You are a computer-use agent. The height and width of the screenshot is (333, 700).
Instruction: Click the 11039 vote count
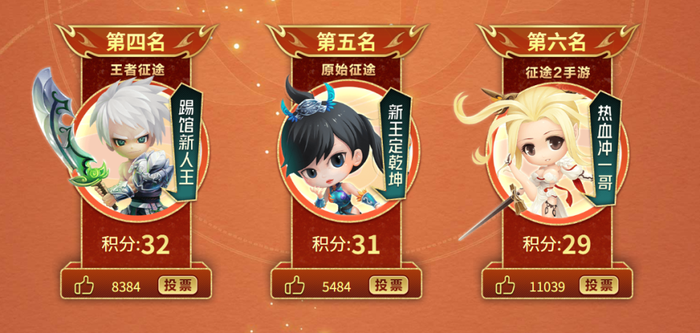(x=548, y=286)
